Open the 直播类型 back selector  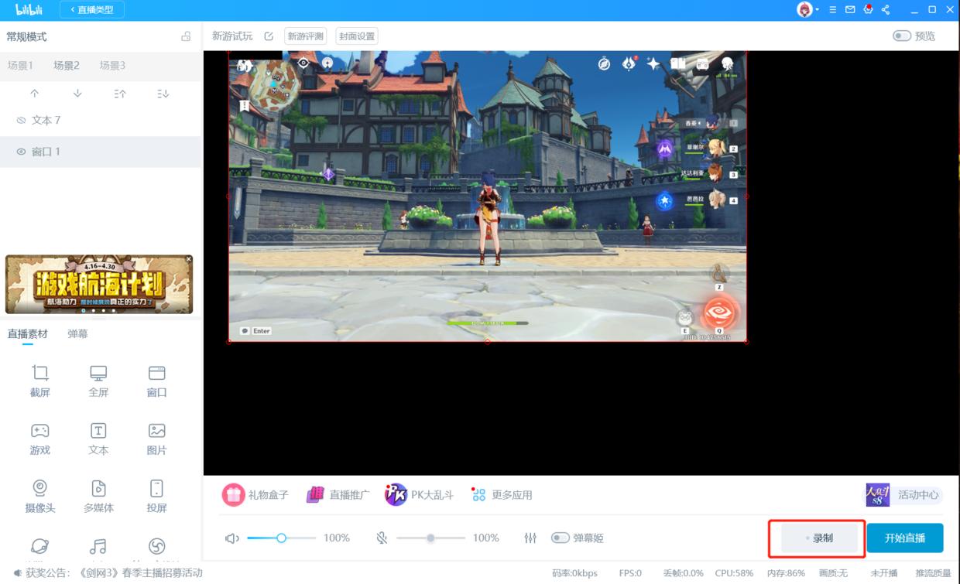(x=91, y=10)
